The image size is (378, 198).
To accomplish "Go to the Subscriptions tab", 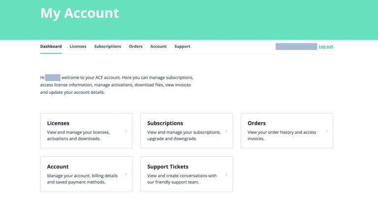I will pos(107,47).
